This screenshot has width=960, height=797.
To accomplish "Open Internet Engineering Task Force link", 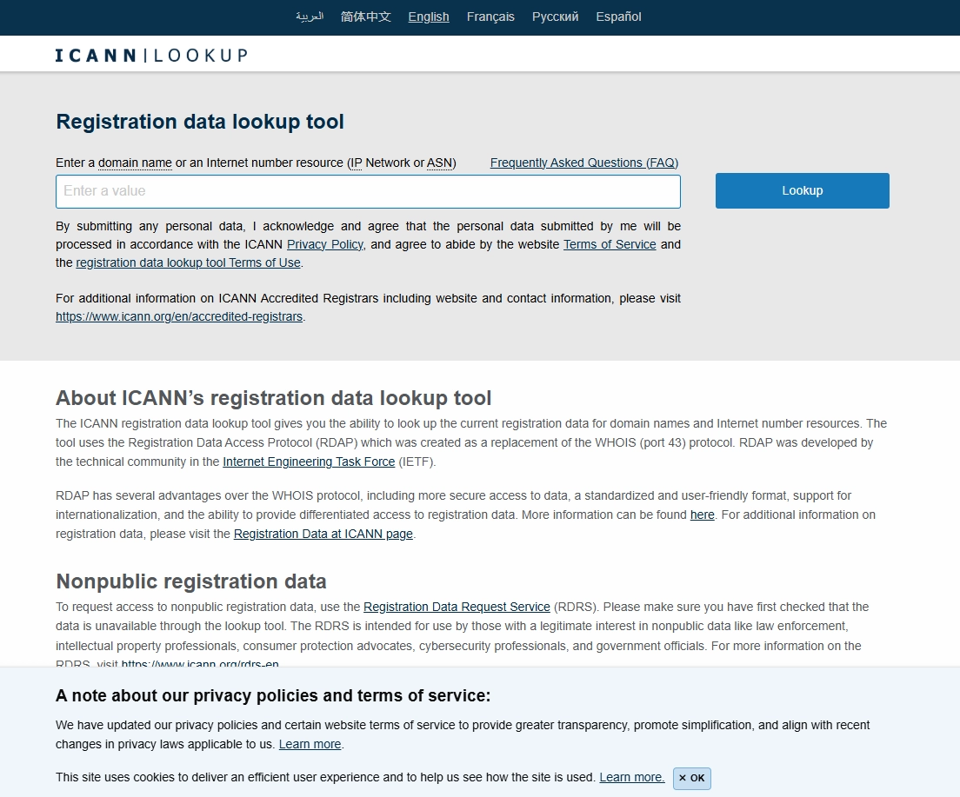I will (309, 462).
